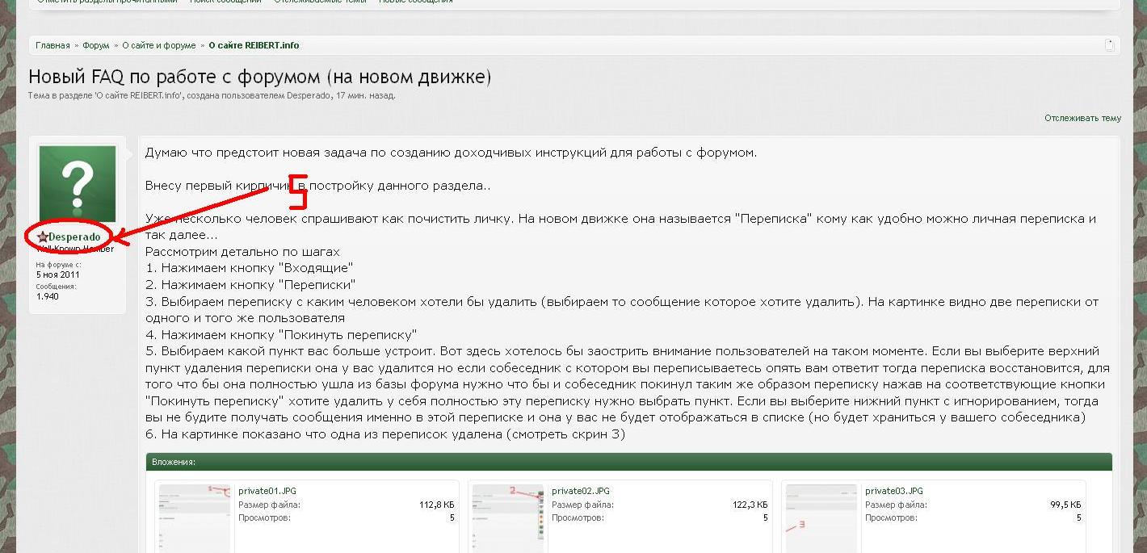Click the 'Вложения:' attachments header
This screenshot has width=1147, height=553.
pos(174,462)
